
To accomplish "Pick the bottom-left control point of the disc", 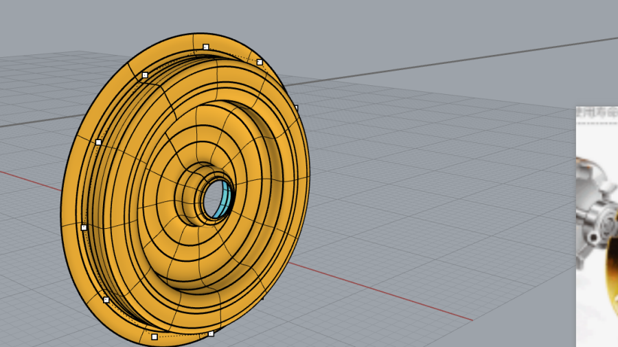I will (154, 337).
